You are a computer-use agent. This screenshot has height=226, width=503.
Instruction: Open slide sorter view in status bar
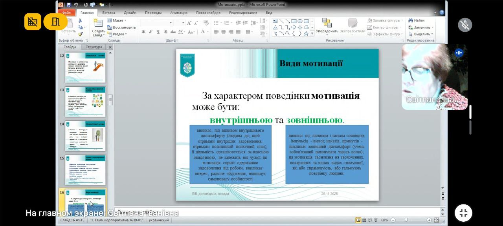pos(365,221)
